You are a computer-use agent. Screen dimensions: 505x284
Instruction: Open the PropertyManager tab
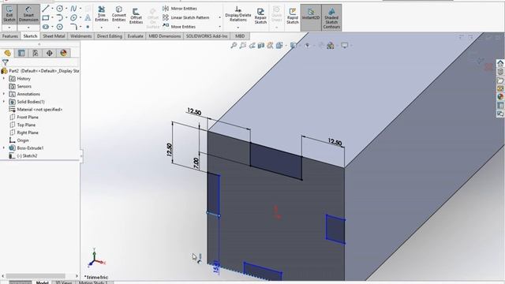[21, 53]
